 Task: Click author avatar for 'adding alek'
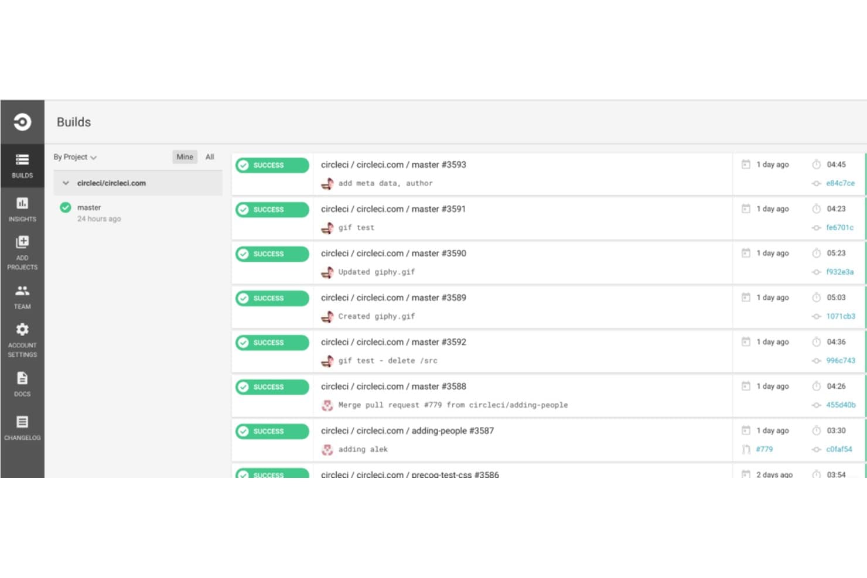pyautogui.click(x=327, y=450)
